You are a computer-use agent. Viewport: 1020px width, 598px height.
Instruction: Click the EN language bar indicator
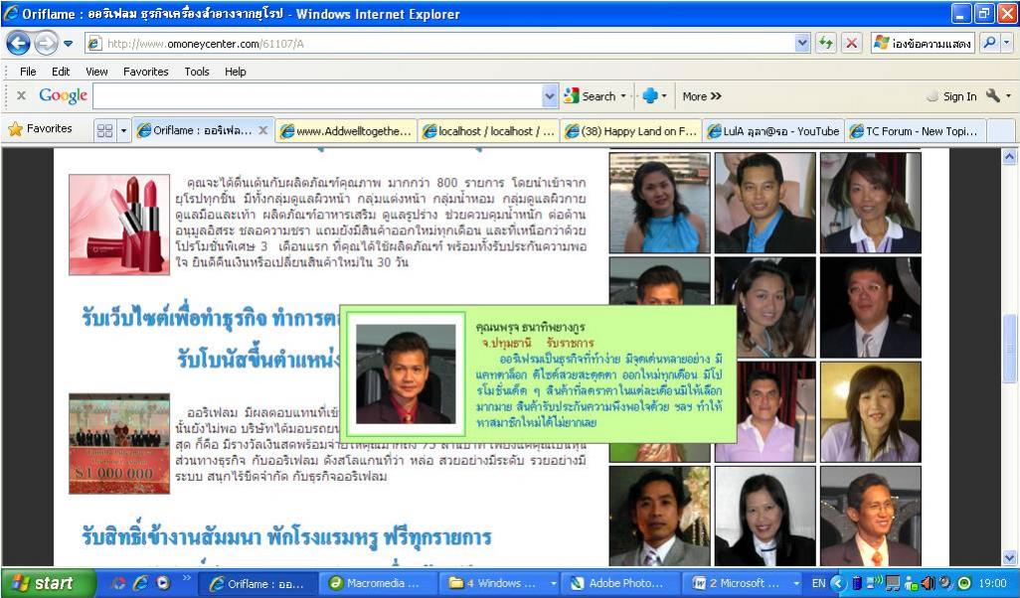(818, 583)
